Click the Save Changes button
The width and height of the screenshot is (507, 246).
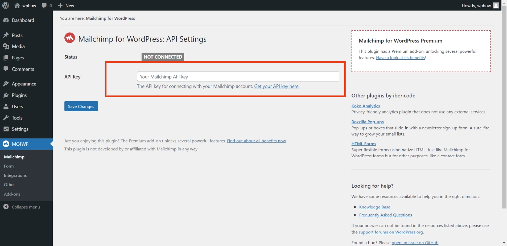click(81, 106)
